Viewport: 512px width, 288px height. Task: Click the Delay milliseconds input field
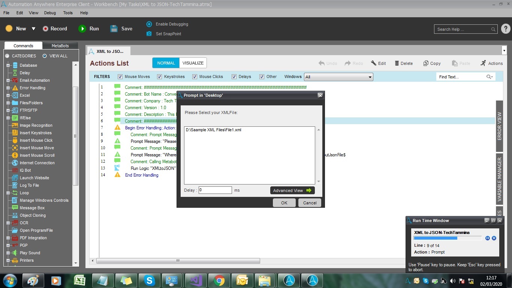click(x=215, y=190)
